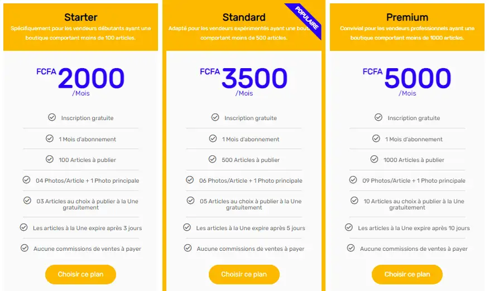The width and height of the screenshot is (489, 291).
Task: Click the Standard FCFA 3500 price
Action: tap(254, 78)
